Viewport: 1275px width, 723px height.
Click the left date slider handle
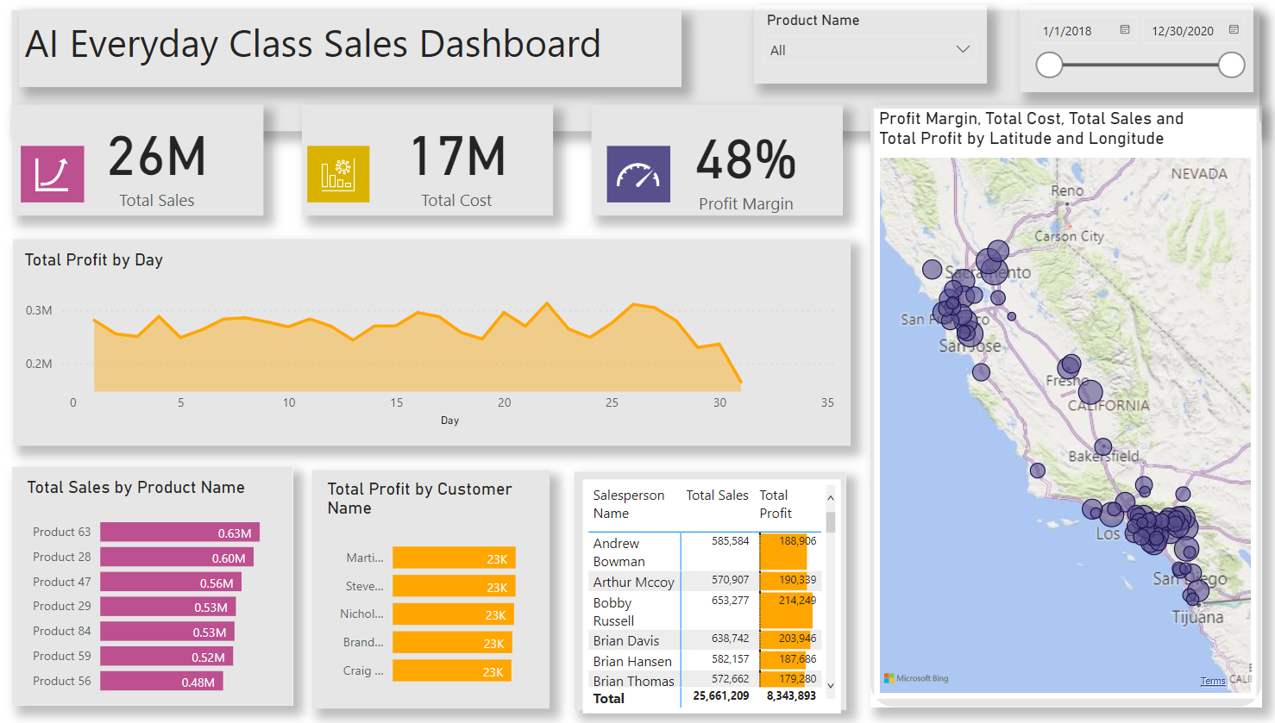click(1049, 65)
